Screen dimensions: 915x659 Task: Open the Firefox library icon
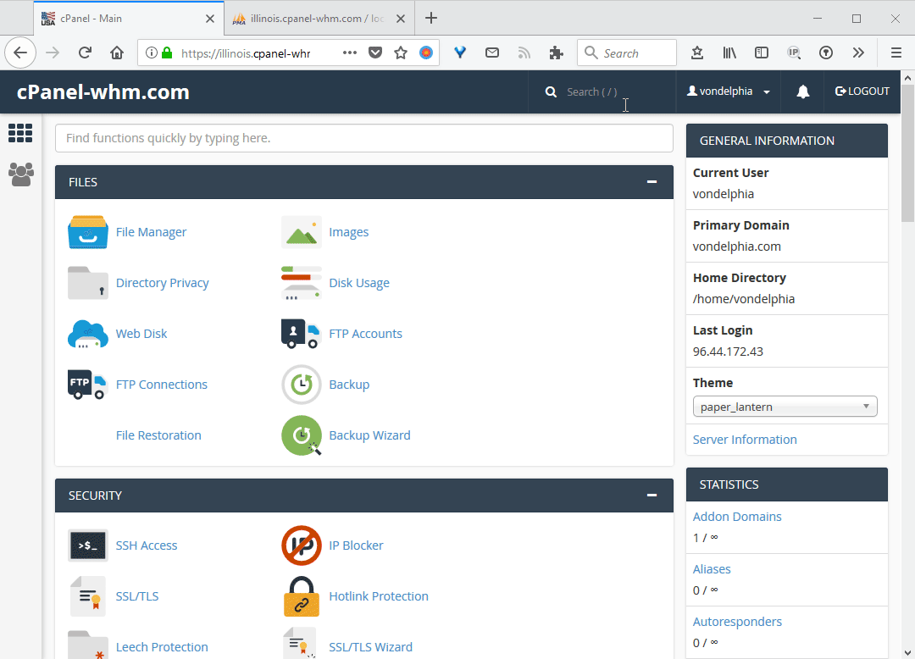click(729, 53)
